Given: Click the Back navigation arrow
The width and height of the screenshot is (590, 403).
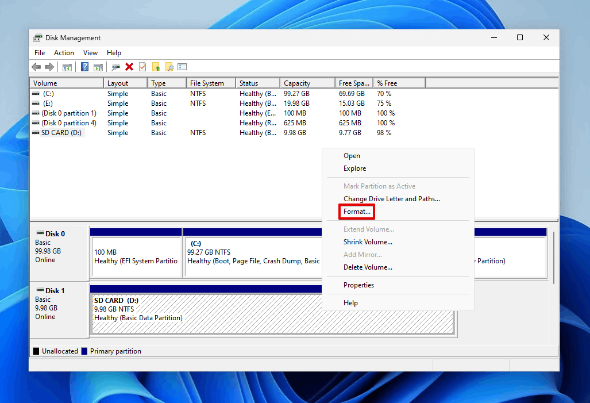Looking at the screenshot, I should click(x=36, y=67).
